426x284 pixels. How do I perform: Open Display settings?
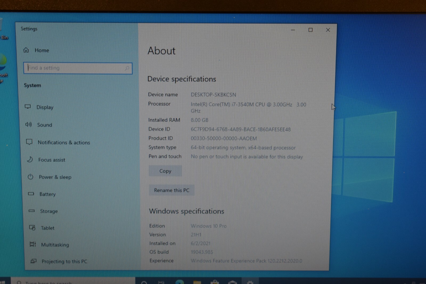point(39,107)
